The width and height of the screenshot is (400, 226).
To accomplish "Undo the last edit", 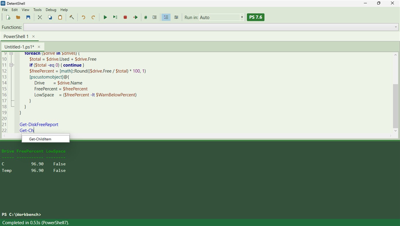I will pyautogui.click(x=83, y=17).
